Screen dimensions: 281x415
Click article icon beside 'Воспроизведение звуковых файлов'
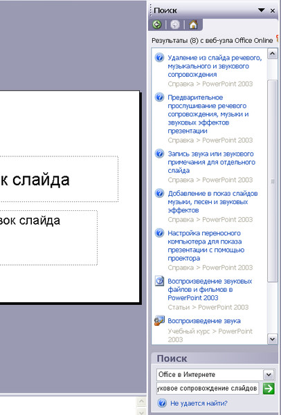click(x=159, y=281)
